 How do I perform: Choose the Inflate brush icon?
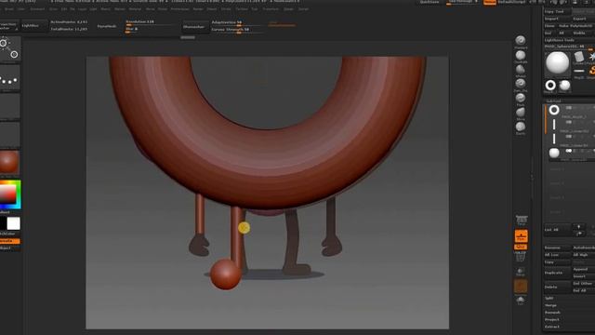521,127
